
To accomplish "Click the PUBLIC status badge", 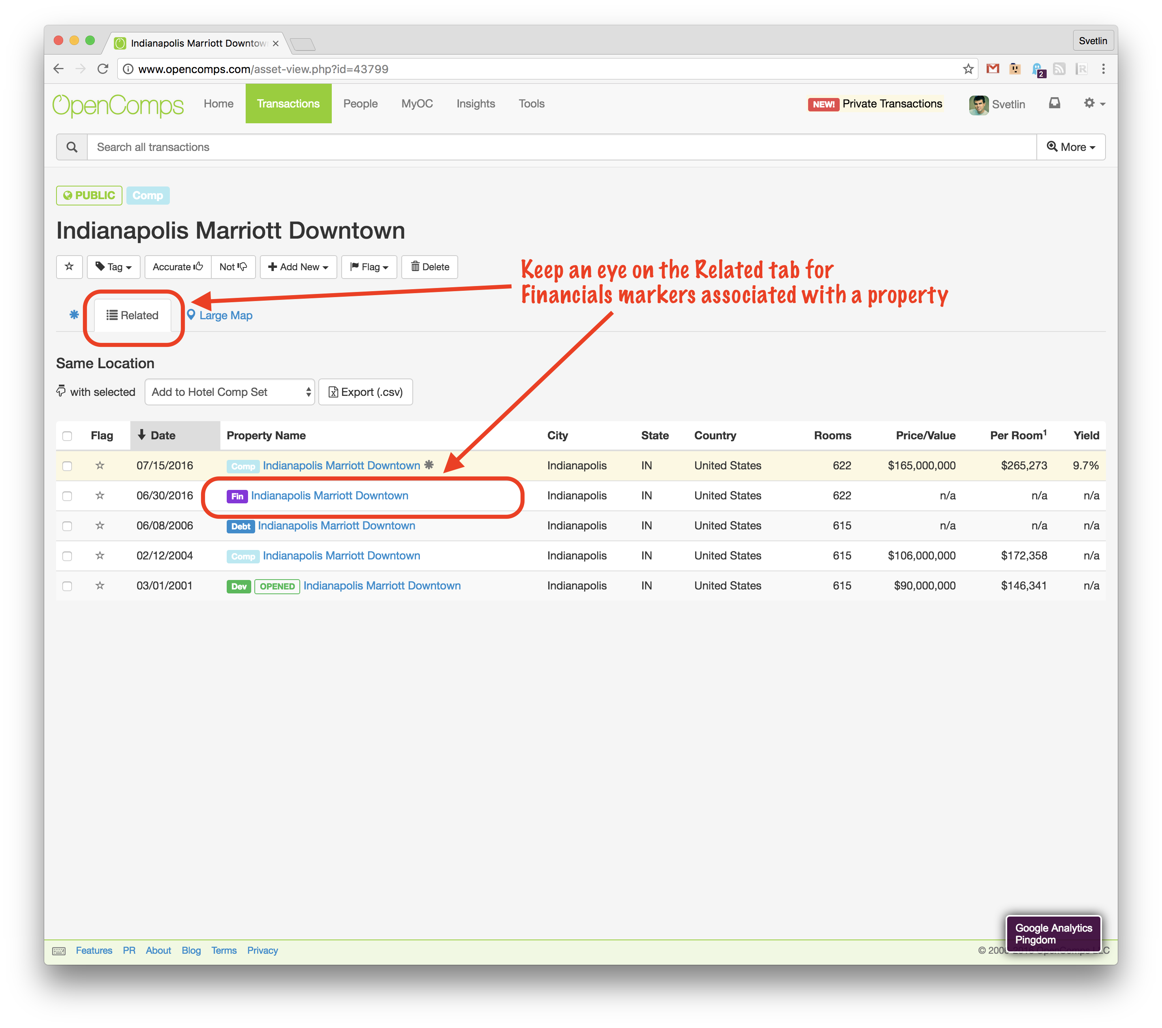I will coord(89,196).
